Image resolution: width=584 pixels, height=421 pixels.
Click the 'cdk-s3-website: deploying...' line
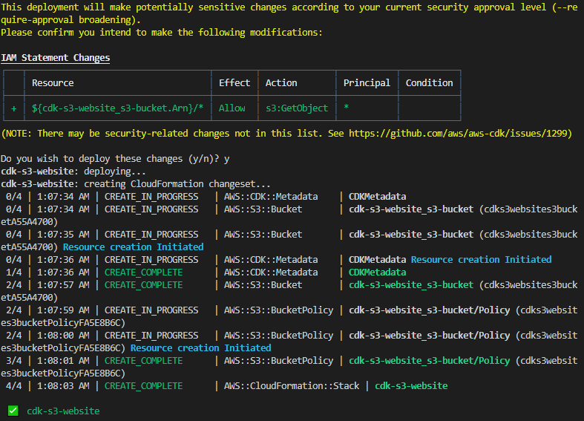73,172
